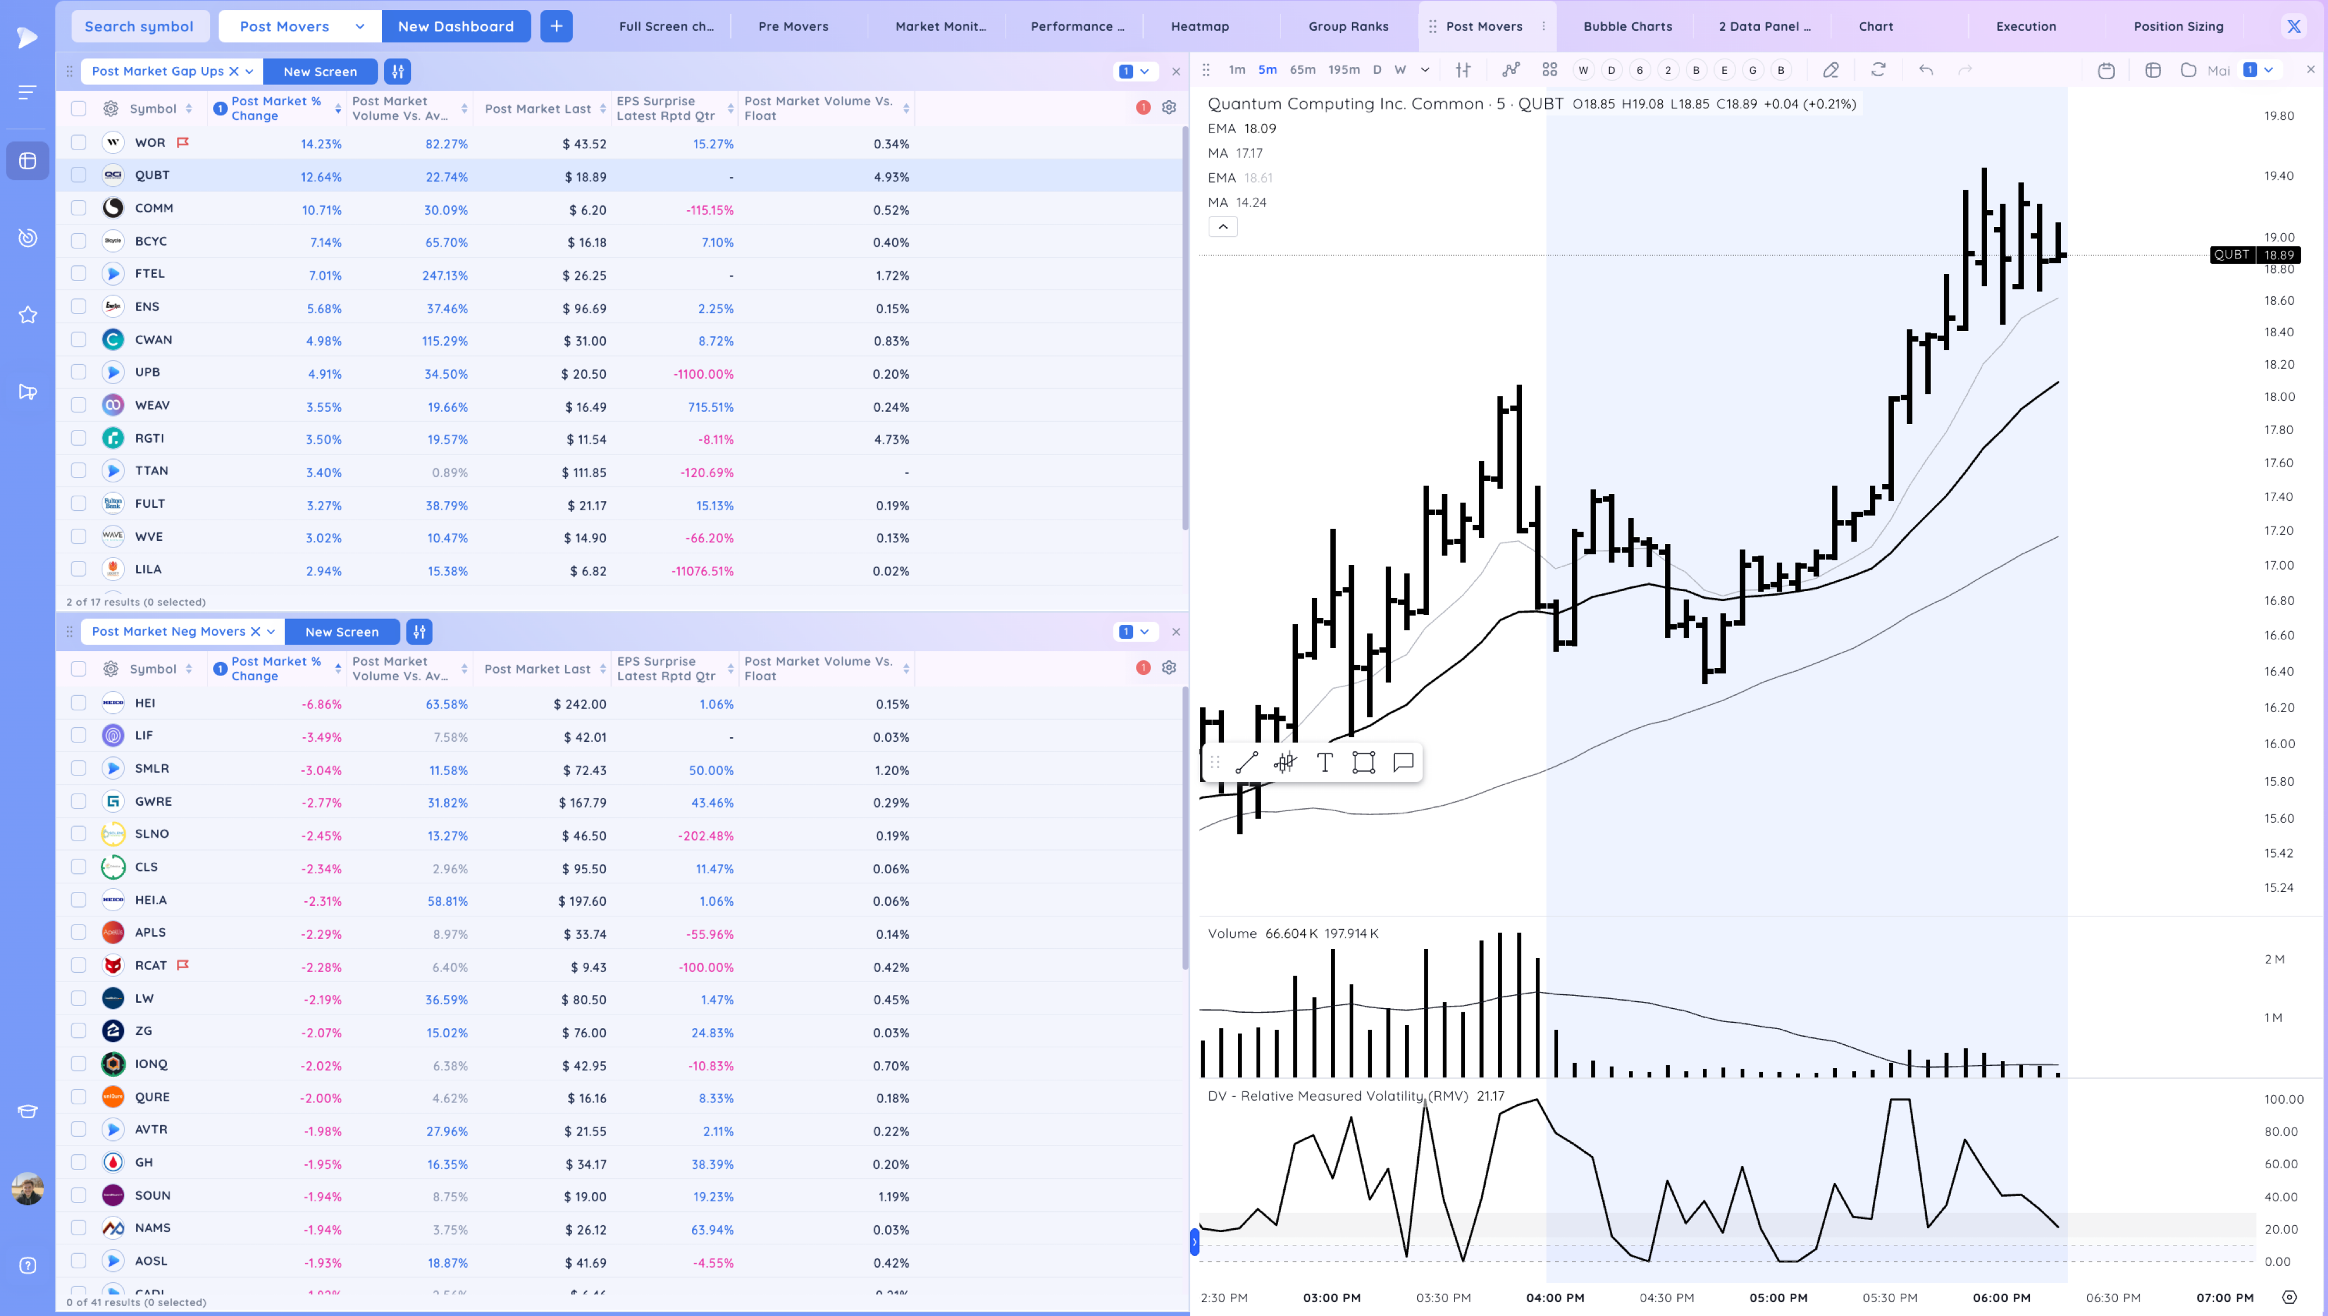Open the dashboards icon in the sidebar

click(27, 161)
